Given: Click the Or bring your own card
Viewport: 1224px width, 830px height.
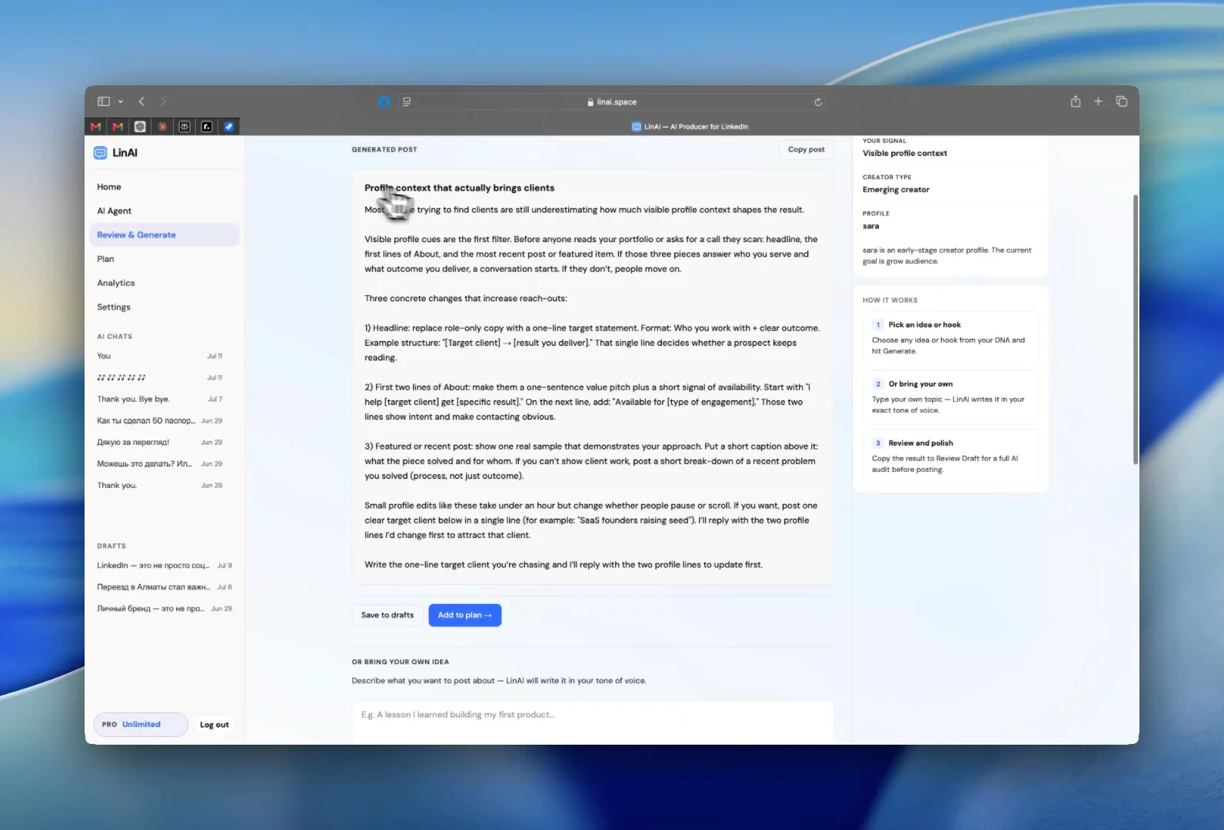Looking at the screenshot, I should point(950,397).
